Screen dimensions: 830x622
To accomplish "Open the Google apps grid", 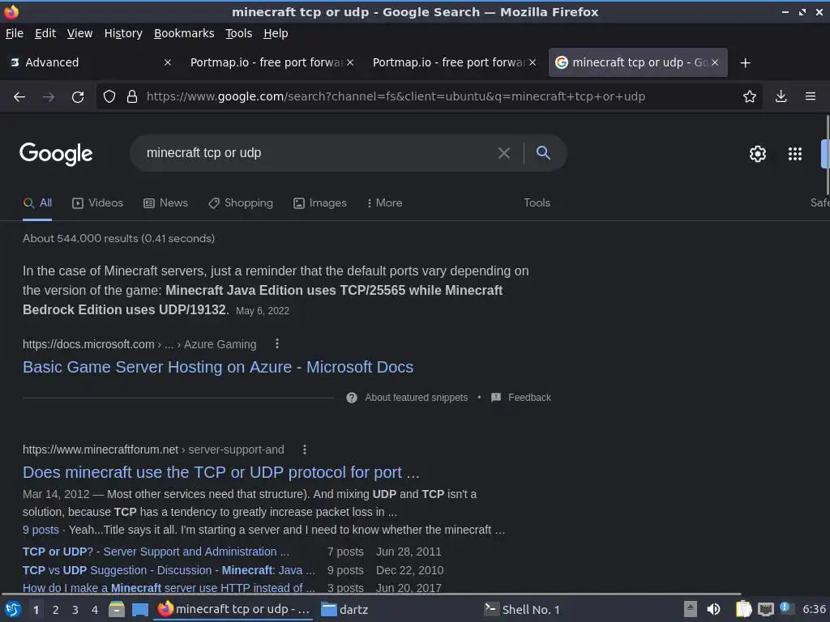I will coord(794,153).
